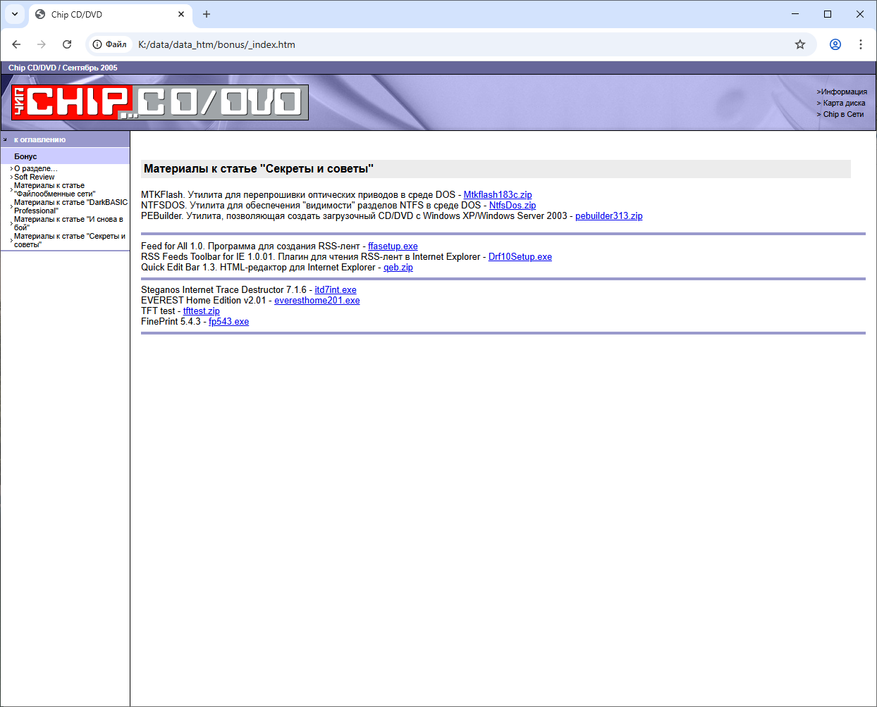Click the site info "Файл" chip
This screenshot has width=877, height=707.
pyautogui.click(x=110, y=44)
